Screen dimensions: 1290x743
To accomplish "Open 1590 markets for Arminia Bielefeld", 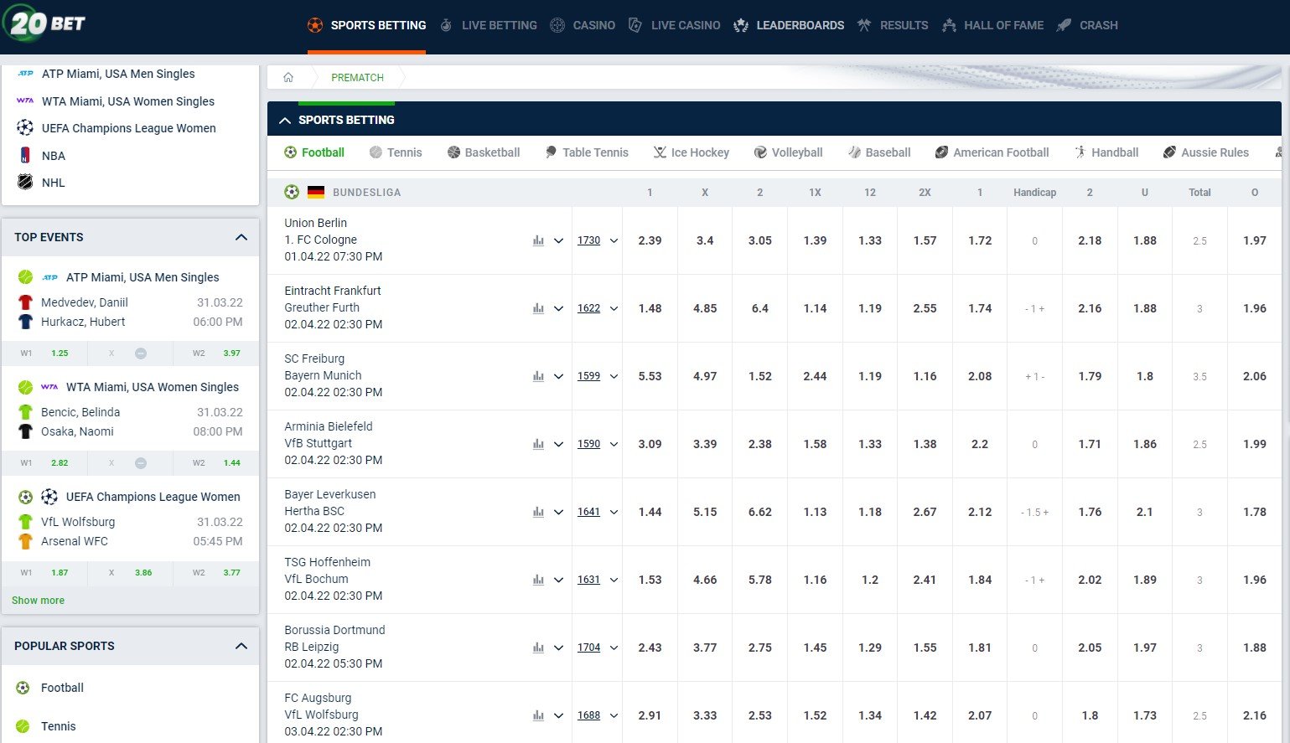I will click(x=588, y=444).
